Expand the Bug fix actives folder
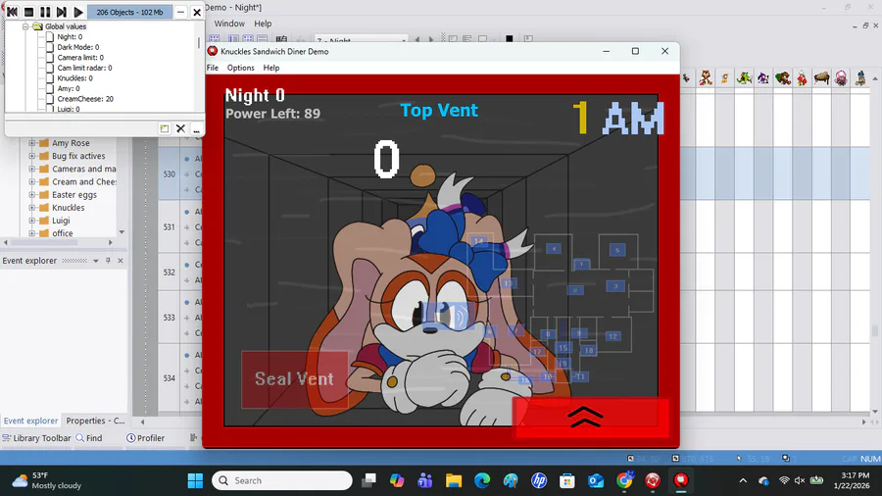 point(32,156)
